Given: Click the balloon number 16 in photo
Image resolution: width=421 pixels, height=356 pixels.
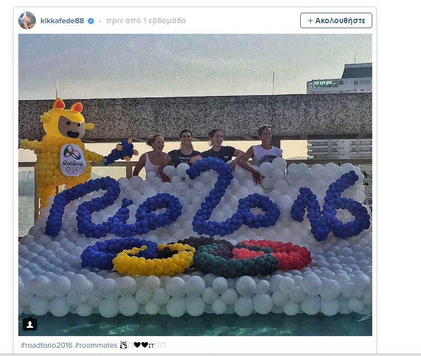Looking at the screenshot, I should pos(331,206).
